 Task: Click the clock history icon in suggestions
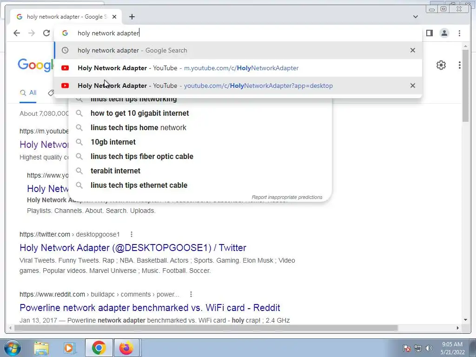click(65, 50)
